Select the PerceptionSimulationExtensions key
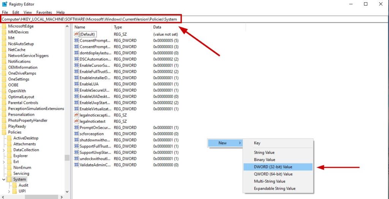The height and width of the screenshot is (199, 389). point(36,109)
